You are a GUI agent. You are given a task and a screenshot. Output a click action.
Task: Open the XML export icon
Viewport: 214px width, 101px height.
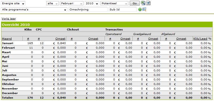pos(148,3)
